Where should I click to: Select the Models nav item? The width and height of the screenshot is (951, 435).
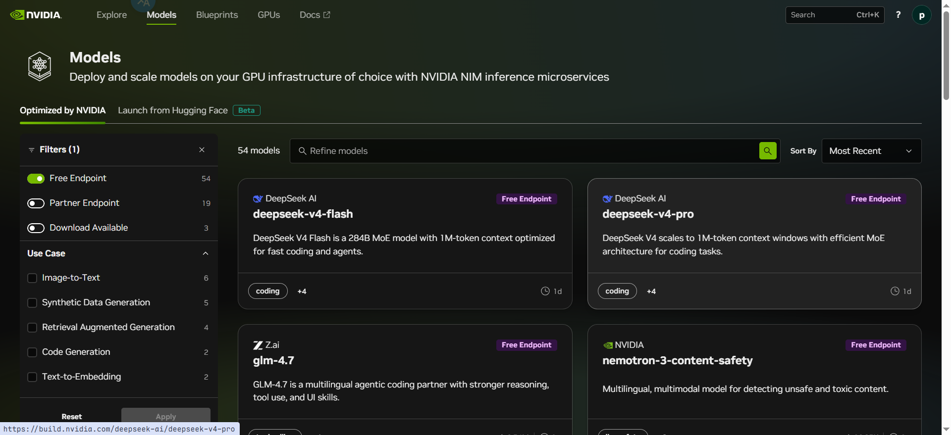click(161, 15)
